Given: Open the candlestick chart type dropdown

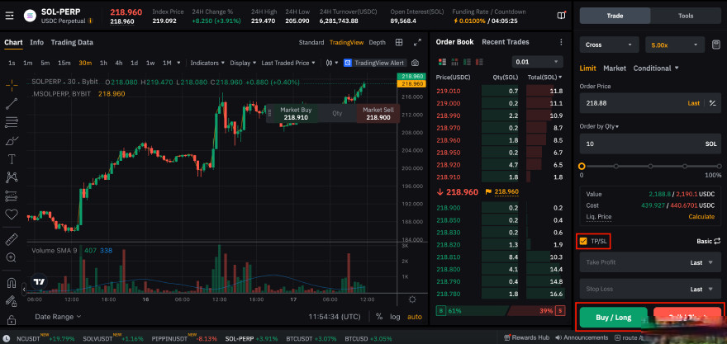Looking at the screenshot, I should [x=331, y=63].
